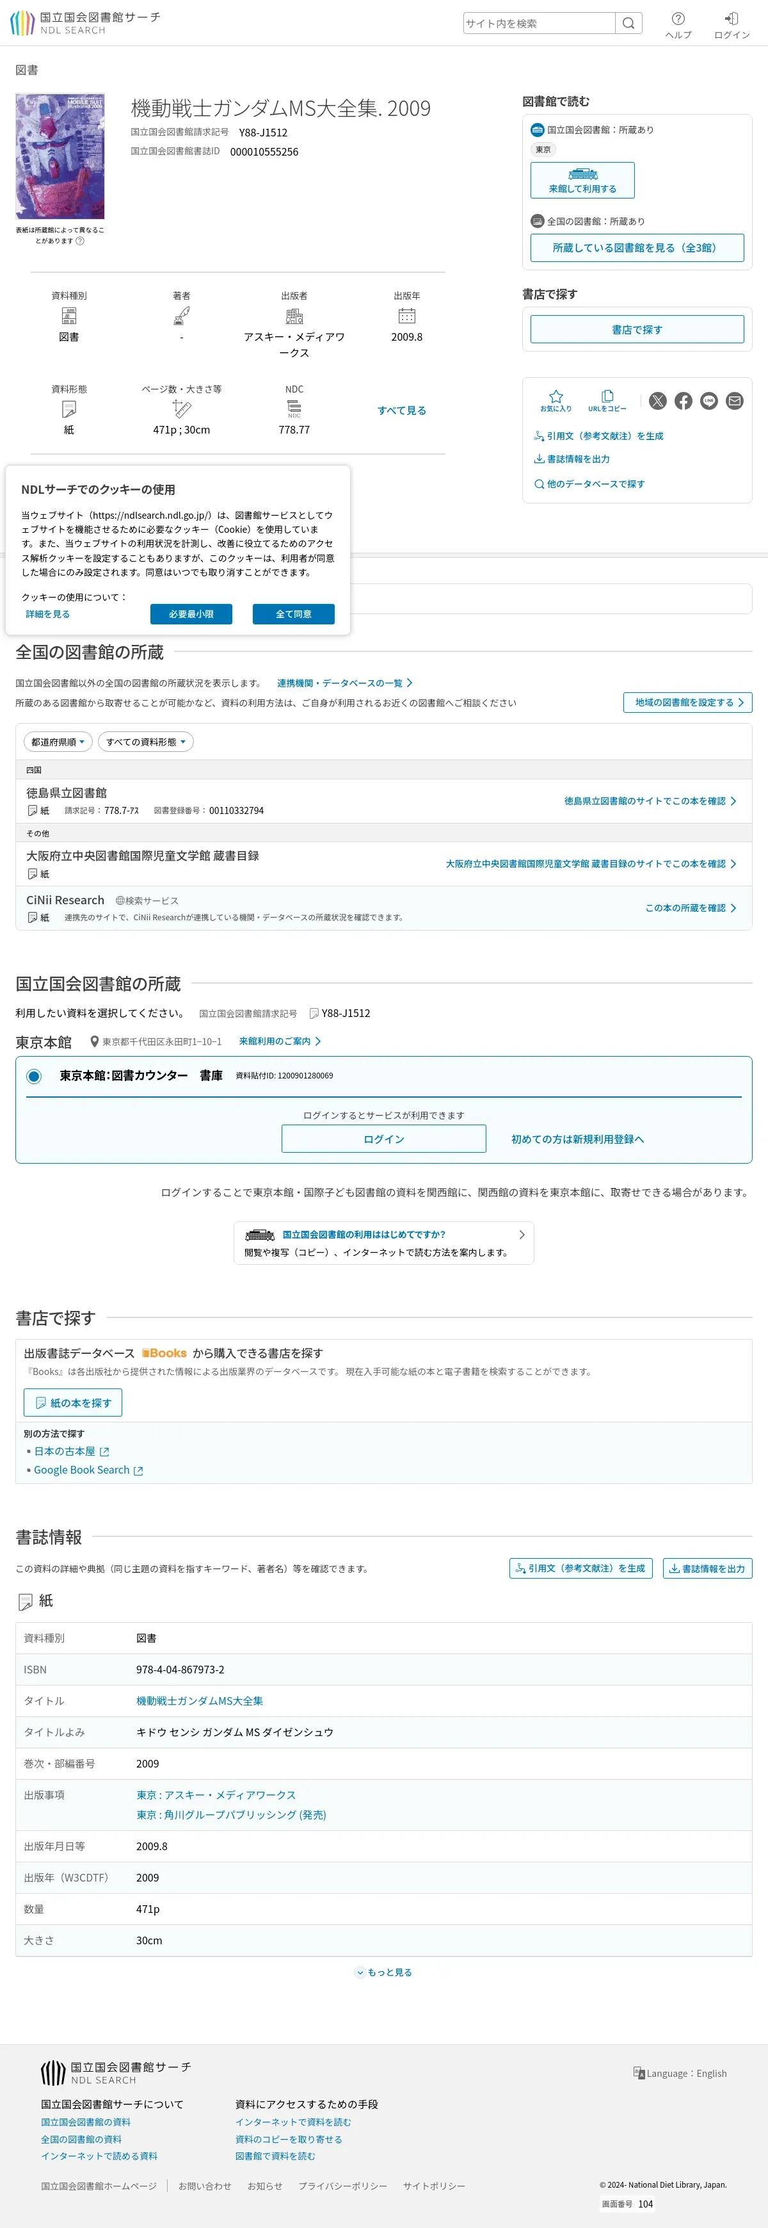Open 来館利用のご案内 link

pos(280,1041)
